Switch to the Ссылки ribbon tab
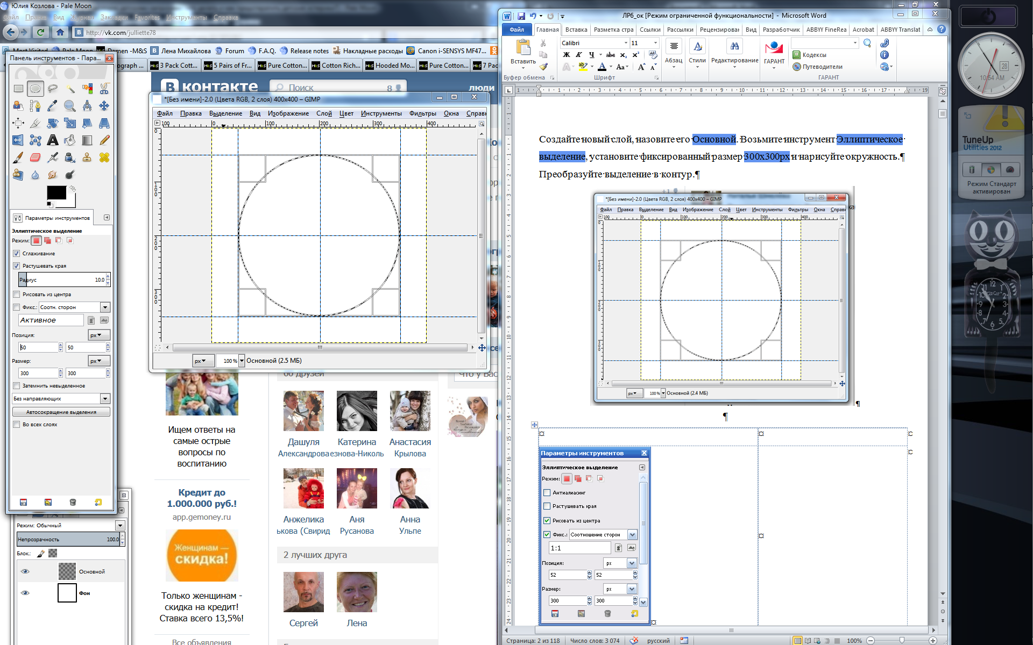 point(650,30)
